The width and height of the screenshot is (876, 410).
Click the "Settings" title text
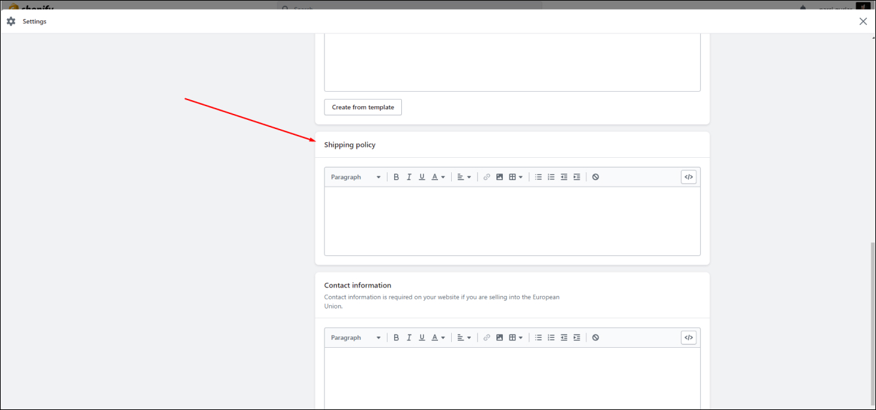(35, 22)
